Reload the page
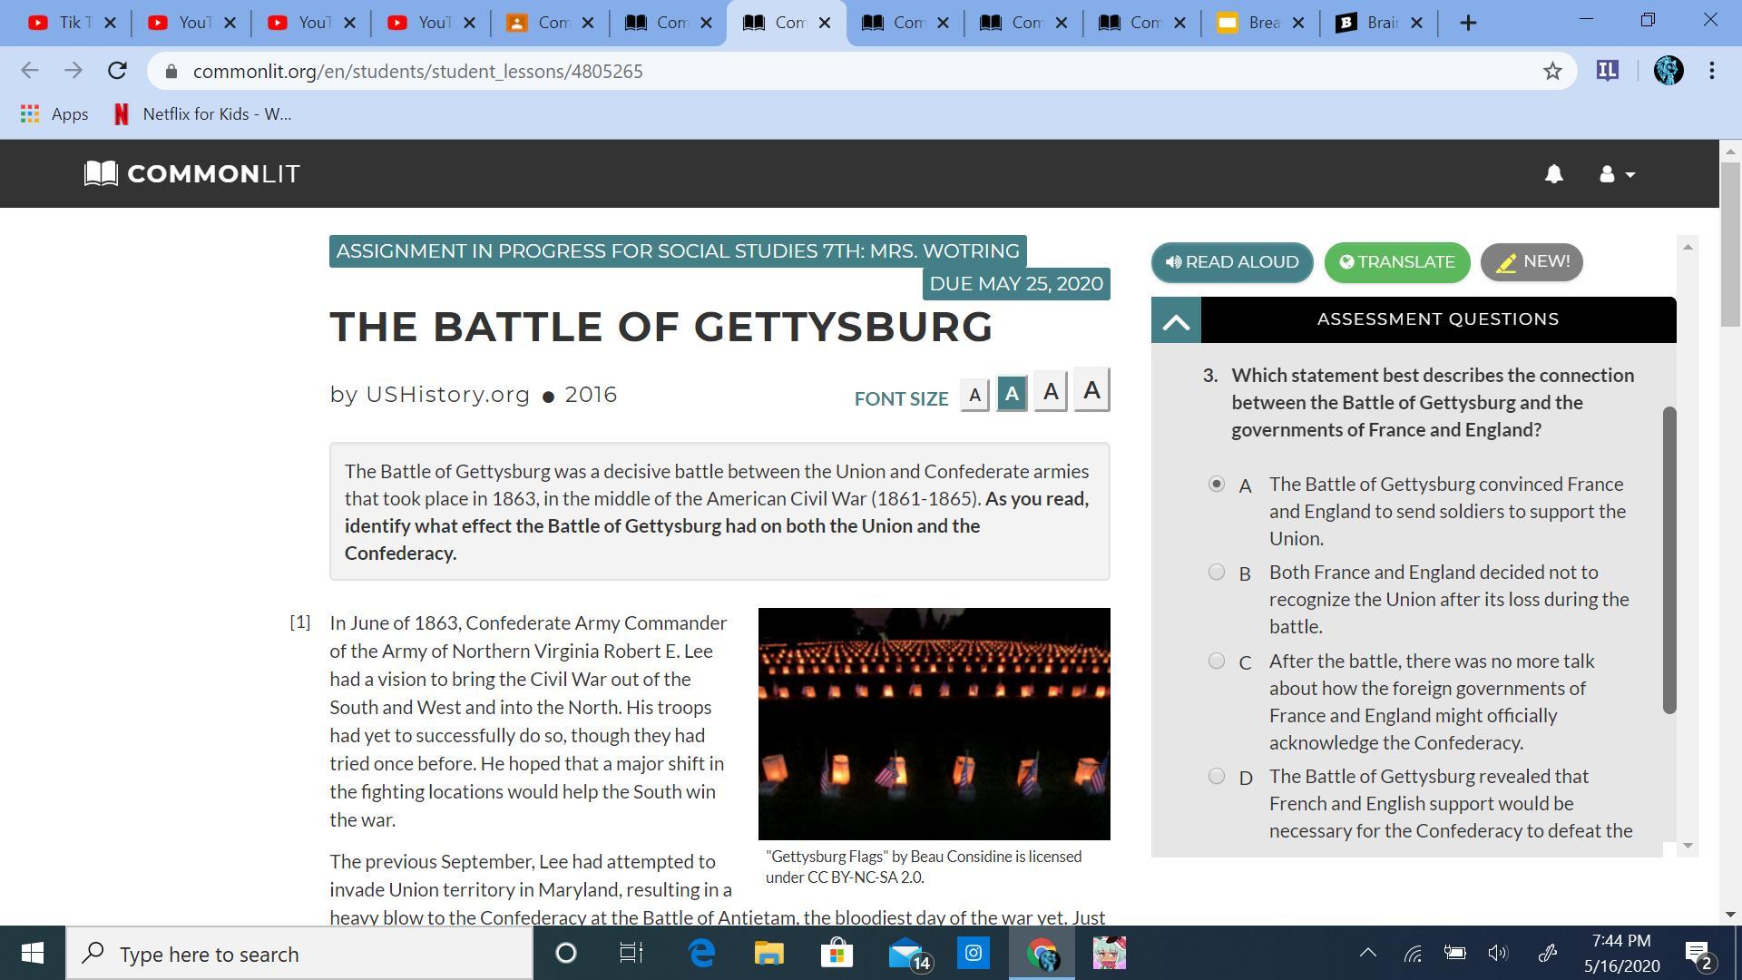This screenshot has height=980, width=1742. click(x=117, y=71)
